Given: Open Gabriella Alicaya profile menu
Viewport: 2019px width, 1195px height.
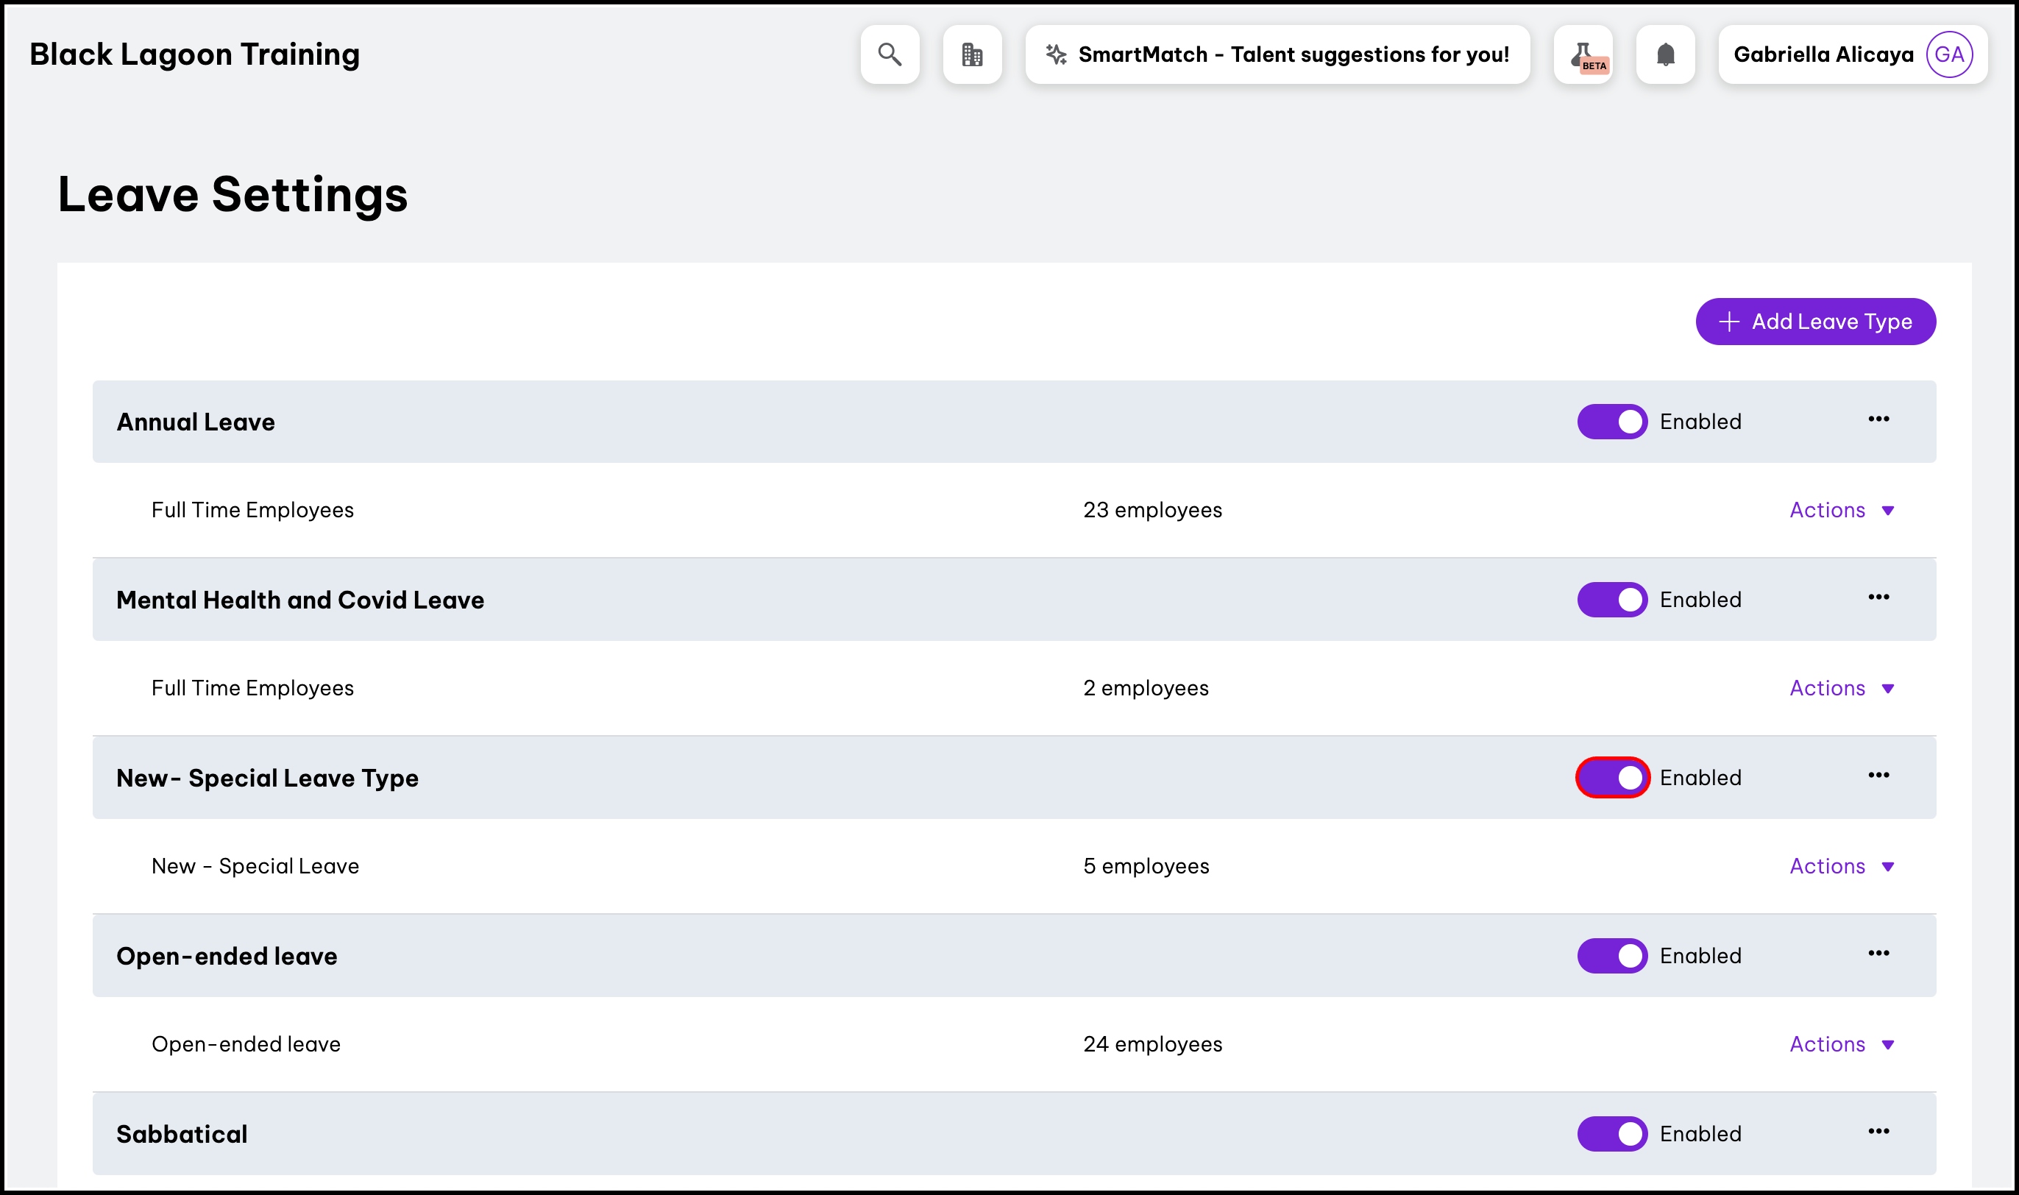Looking at the screenshot, I should pos(1823,54).
